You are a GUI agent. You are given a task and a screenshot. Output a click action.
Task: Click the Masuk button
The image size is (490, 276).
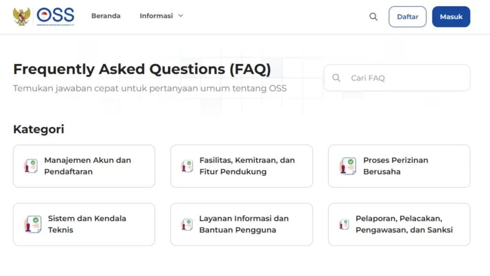coord(451,17)
